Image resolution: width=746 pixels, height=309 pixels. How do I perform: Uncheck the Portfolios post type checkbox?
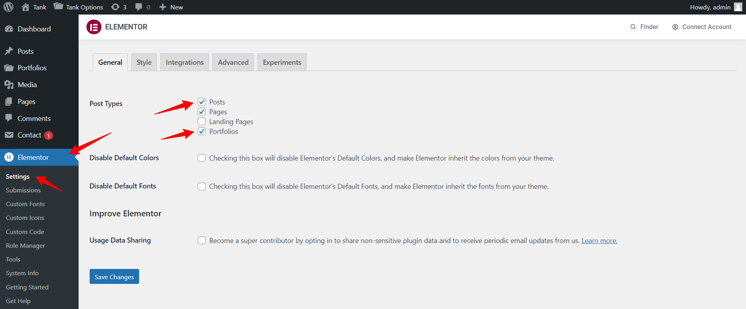[x=202, y=132]
